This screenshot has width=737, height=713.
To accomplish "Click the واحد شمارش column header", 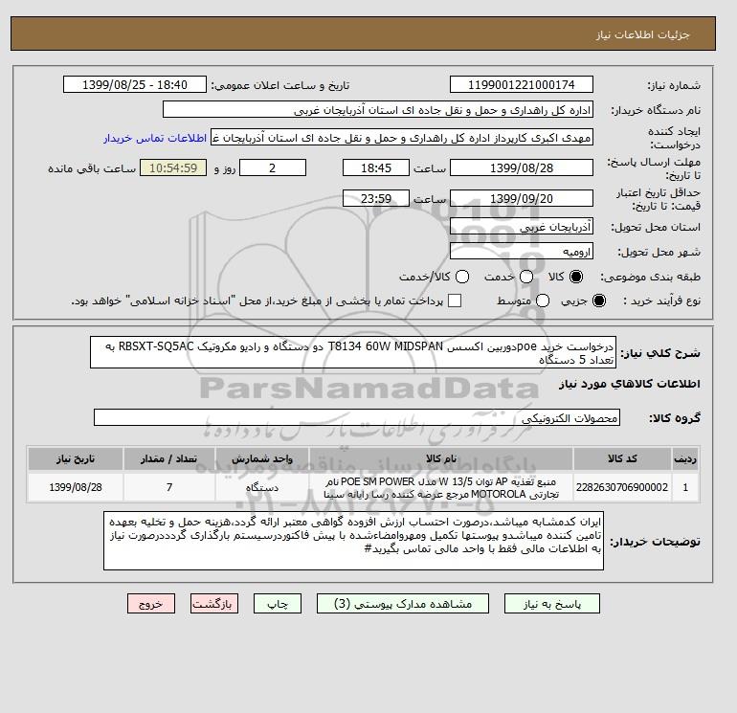I will [x=262, y=458].
